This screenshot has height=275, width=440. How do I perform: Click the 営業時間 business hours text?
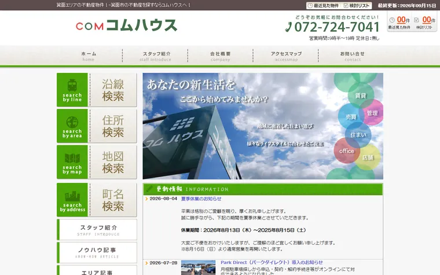click(x=344, y=38)
